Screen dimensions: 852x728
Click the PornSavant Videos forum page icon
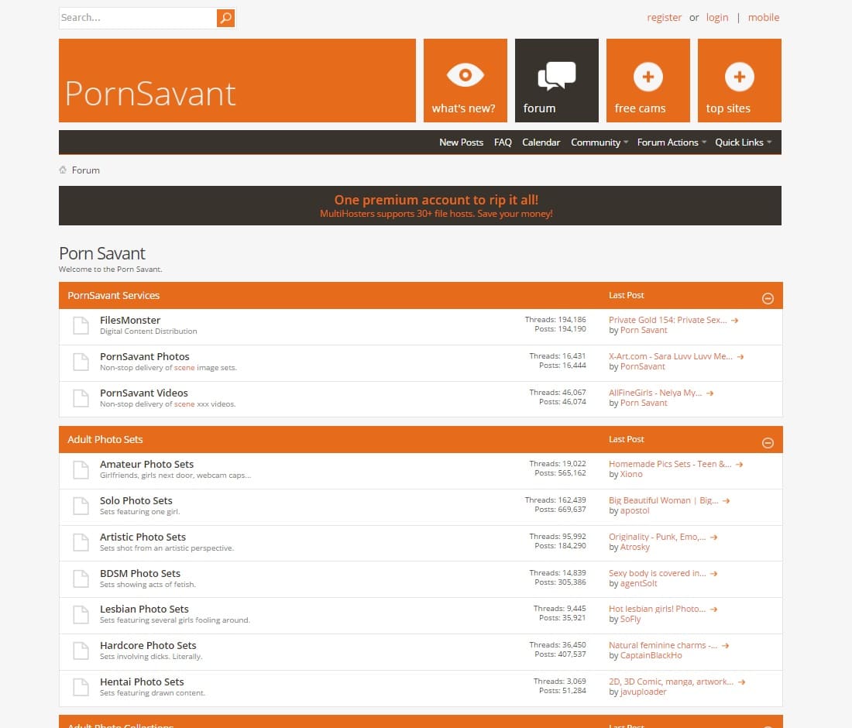[x=81, y=398]
